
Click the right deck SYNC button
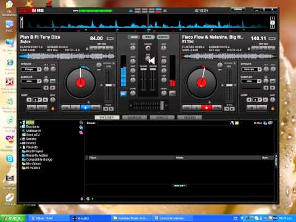(x=217, y=107)
